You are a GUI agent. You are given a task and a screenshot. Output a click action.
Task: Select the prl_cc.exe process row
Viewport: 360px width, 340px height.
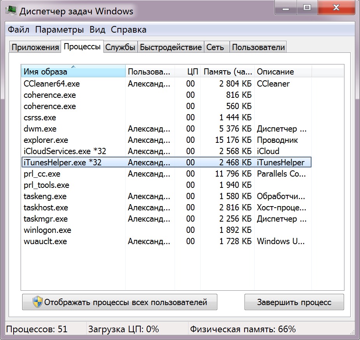coord(42,174)
